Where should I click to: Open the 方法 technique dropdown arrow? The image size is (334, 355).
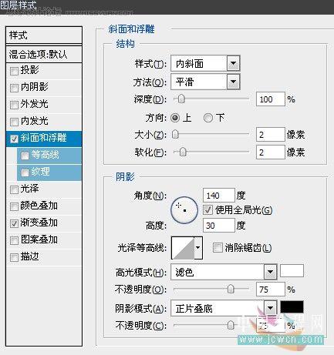tap(233, 82)
